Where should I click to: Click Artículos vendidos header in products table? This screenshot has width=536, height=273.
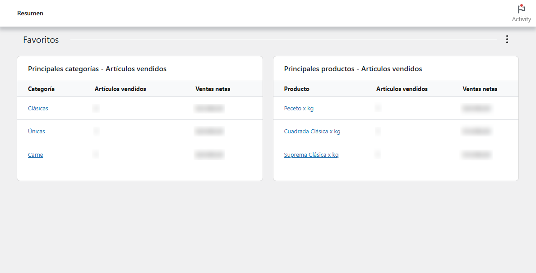pyautogui.click(x=402, y=89)
